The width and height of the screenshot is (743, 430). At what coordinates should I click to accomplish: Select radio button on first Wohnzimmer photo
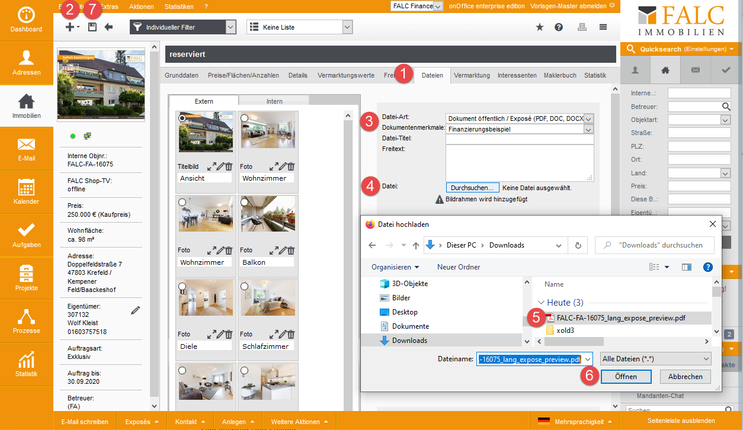(x=245, y=118)
